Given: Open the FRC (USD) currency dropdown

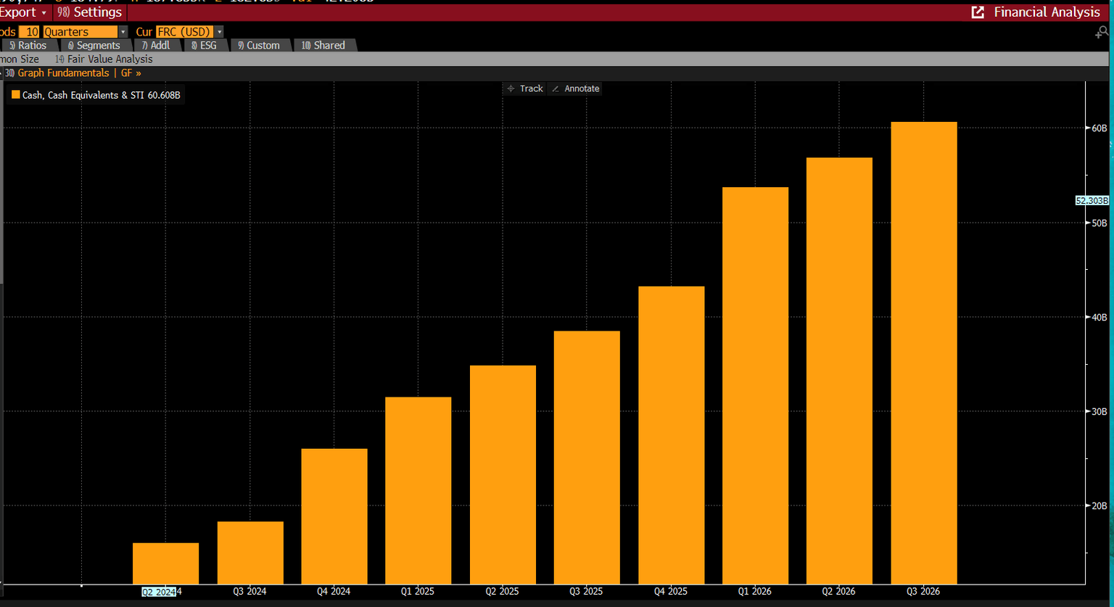Looking at the screenshot, I should (x=219, y=32).
